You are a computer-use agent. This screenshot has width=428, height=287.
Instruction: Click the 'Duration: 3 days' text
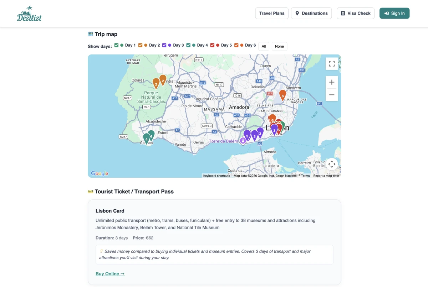(112, 238)
